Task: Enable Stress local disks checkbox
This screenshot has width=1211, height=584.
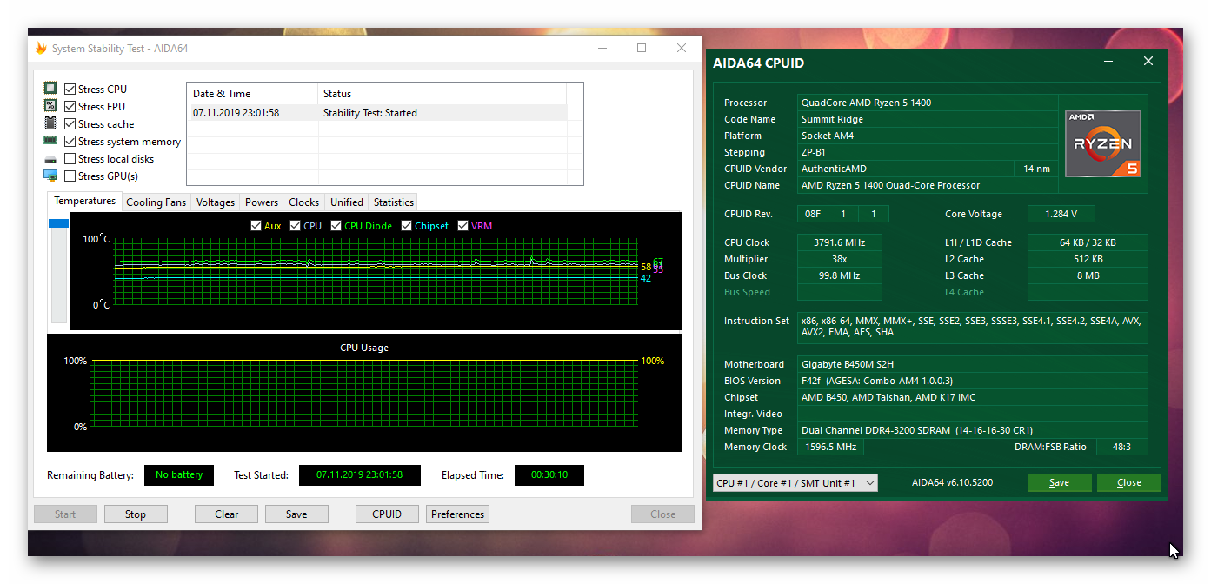Action: coord(70,158)
